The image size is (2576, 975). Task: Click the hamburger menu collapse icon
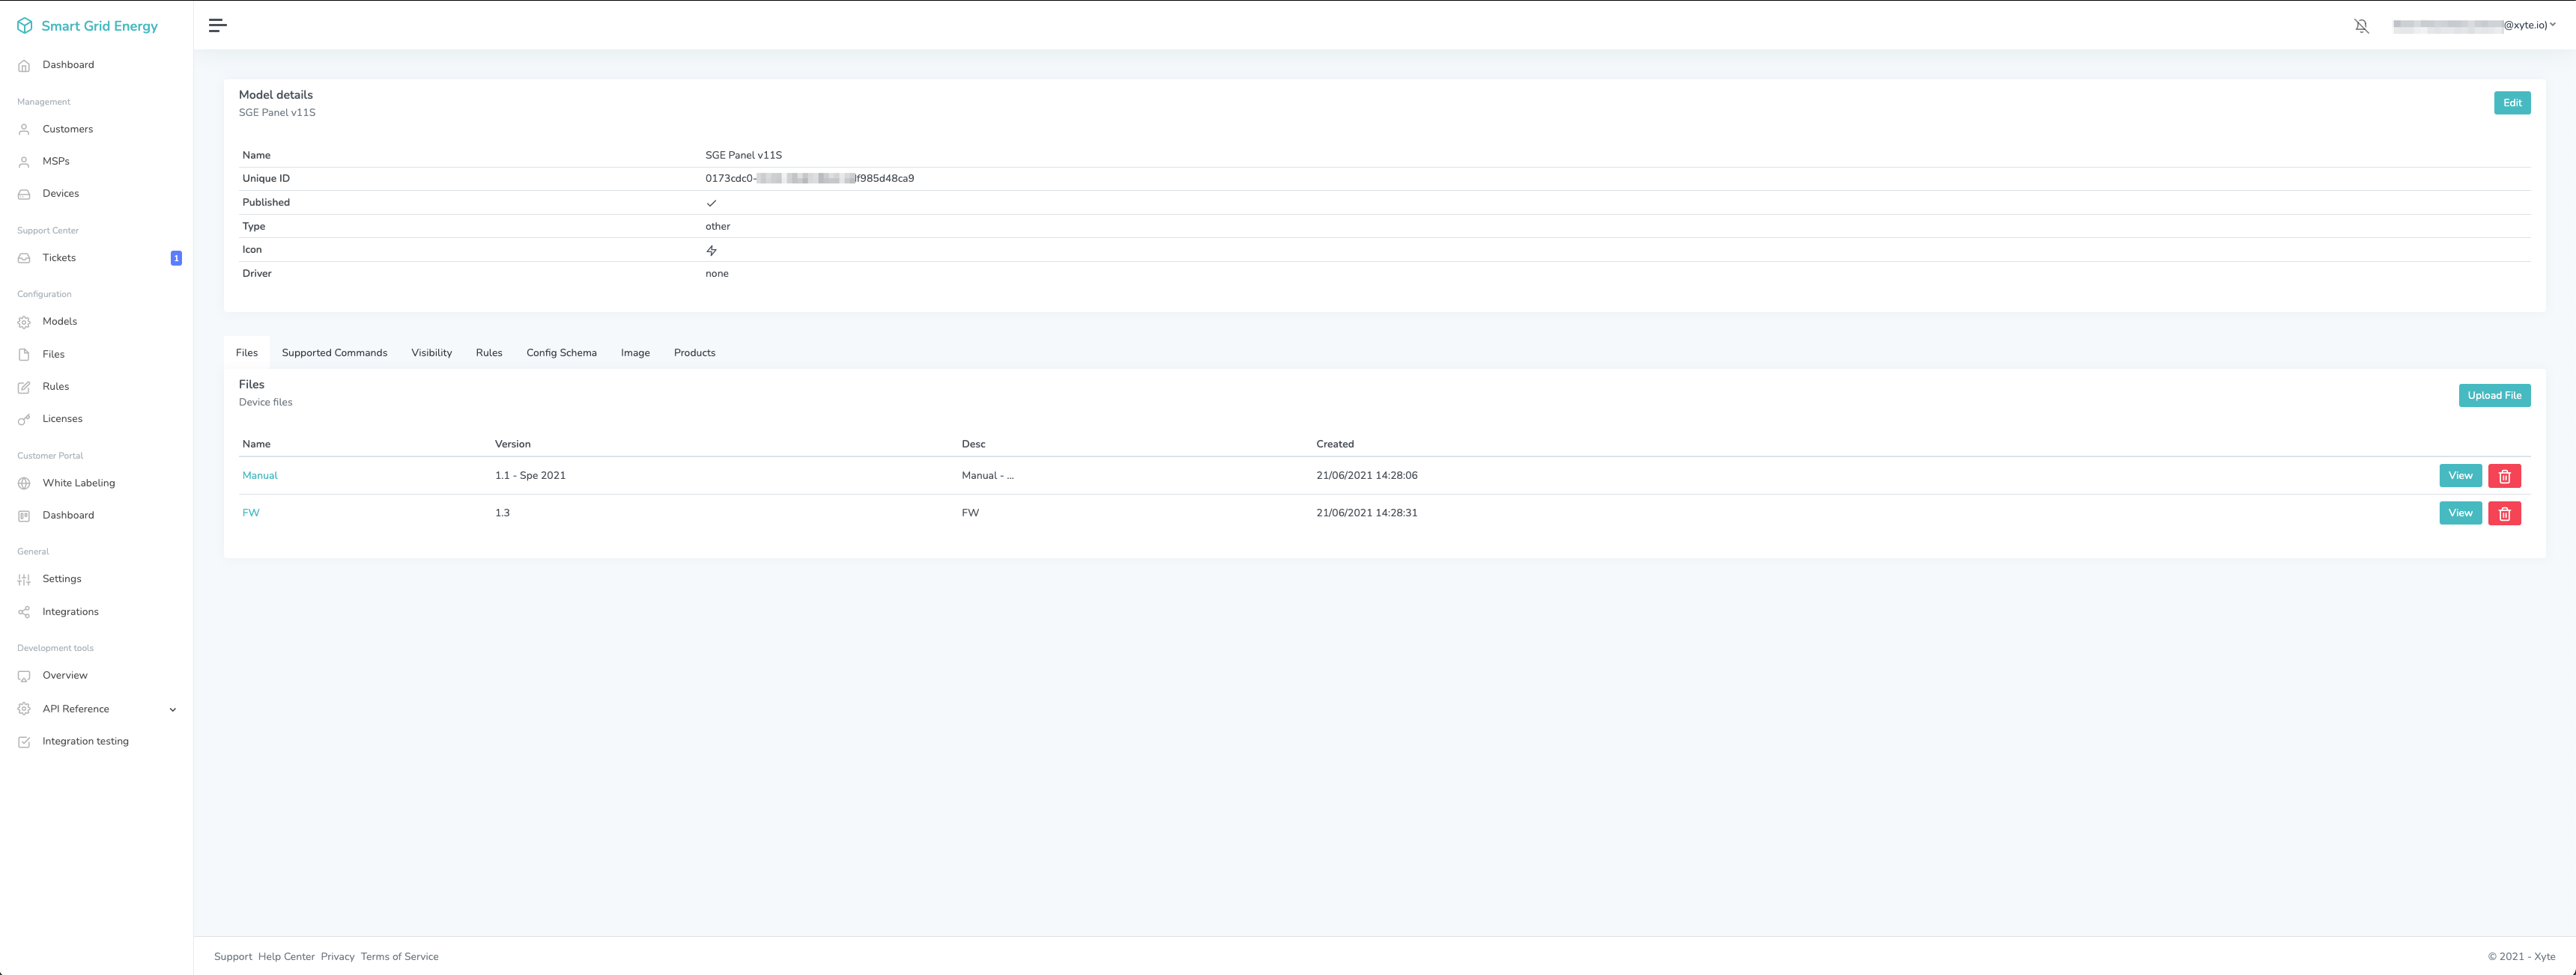tap(217, 26)
